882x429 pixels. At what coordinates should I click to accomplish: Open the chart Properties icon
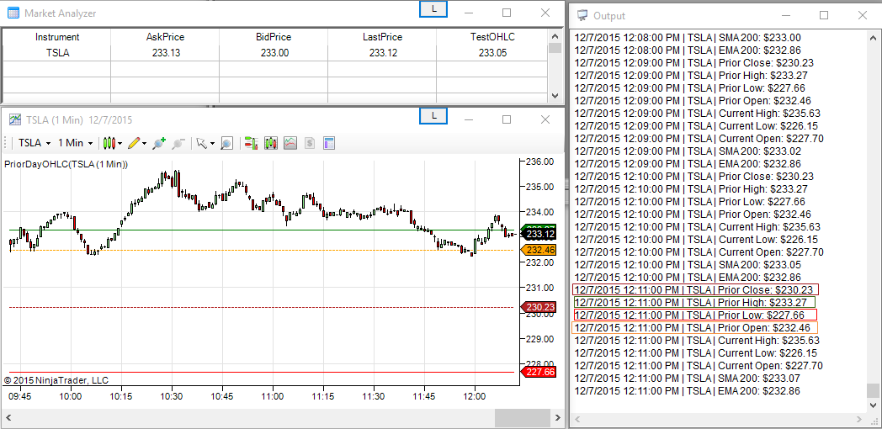click(x=329, y=143)
